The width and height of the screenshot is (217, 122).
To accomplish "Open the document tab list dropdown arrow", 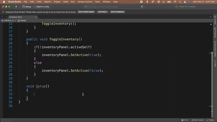I will (x=211, y=17).
